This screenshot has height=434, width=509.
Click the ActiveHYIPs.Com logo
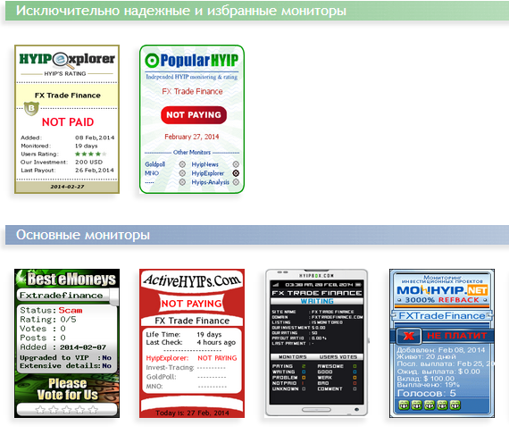pyautogui.click(x=192, y=280)
